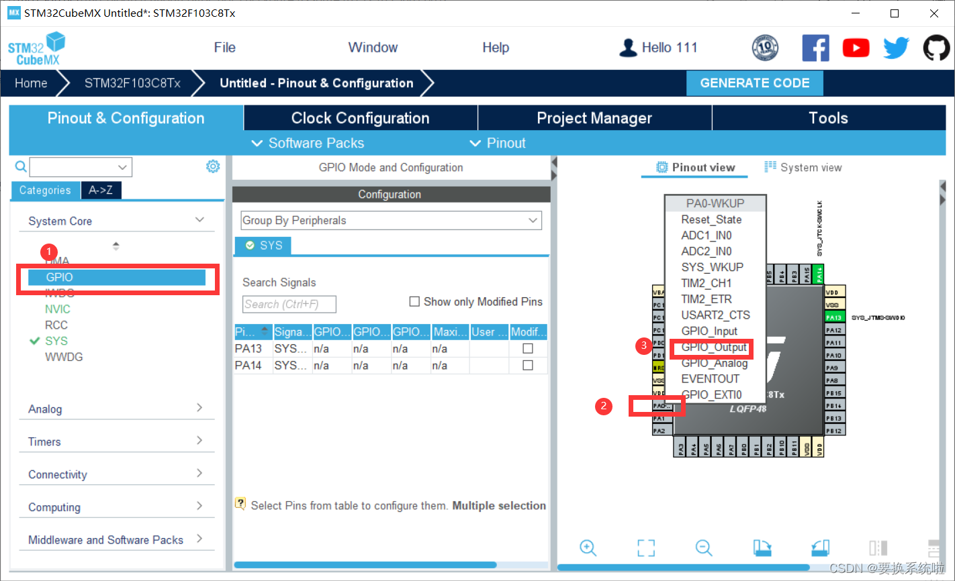Click the 10-year anniversary badge icon
955x581 pixels.
coord(765,48)
